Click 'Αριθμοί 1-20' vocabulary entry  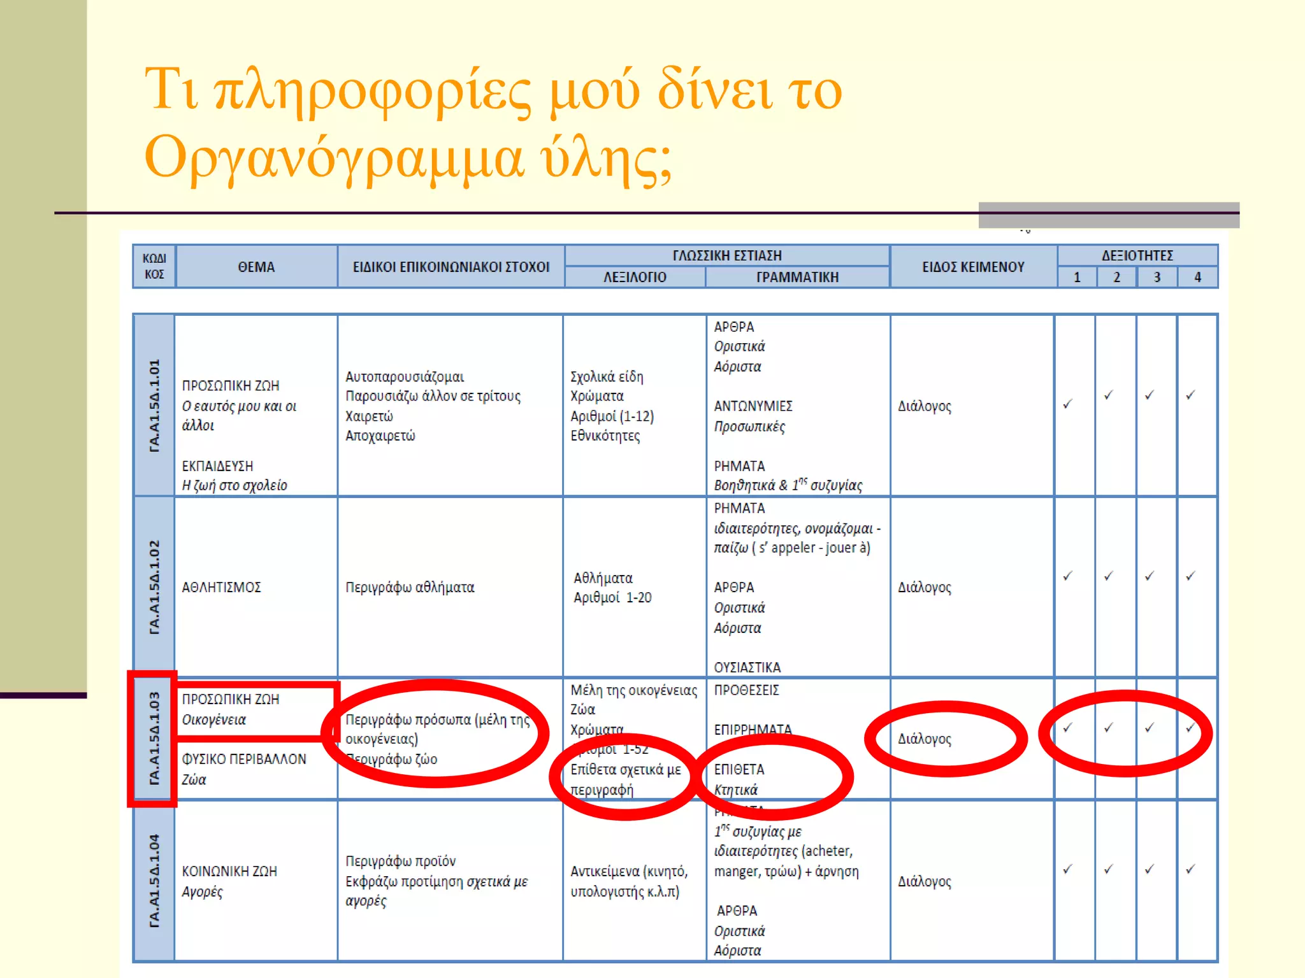tap(612, 597)
